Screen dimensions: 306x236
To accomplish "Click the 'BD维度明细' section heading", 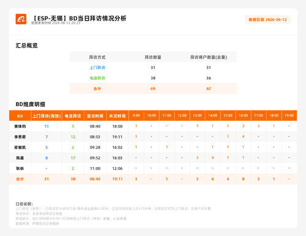I will click(x=31, y=104).
